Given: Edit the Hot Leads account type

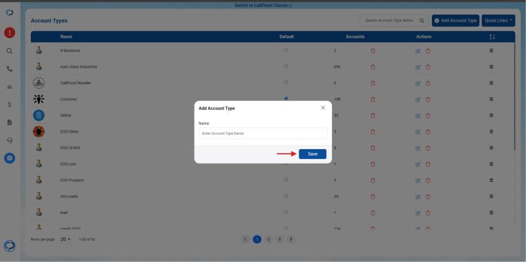Looking at the screenshot, I should 418,197.
